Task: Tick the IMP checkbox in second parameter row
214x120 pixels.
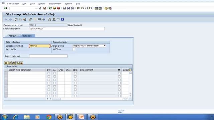Action: pos(49,76)
